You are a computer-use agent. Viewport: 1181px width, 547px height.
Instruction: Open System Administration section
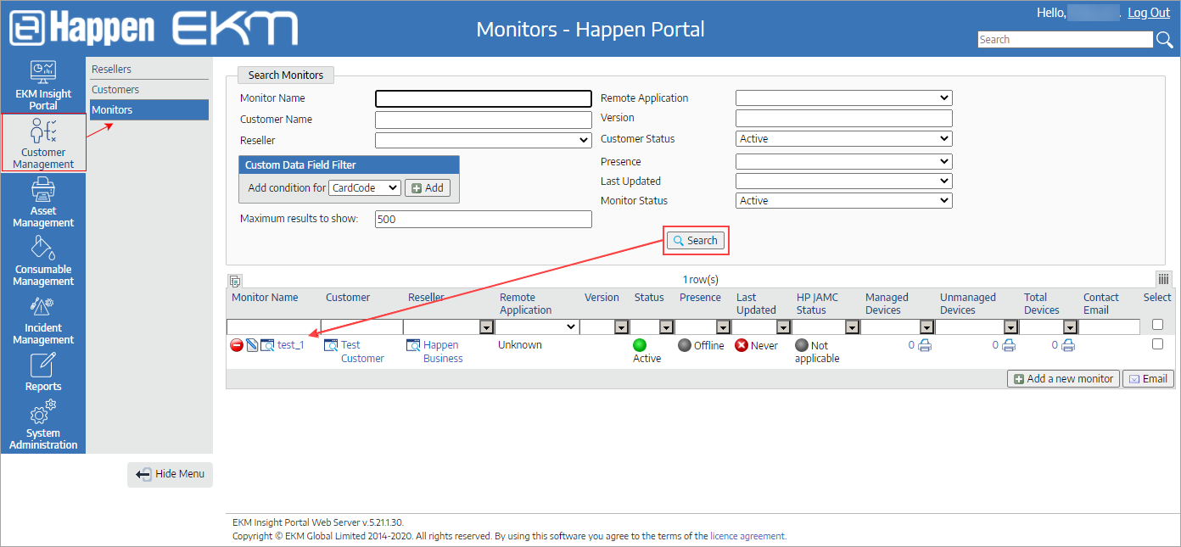coord(43,424)
